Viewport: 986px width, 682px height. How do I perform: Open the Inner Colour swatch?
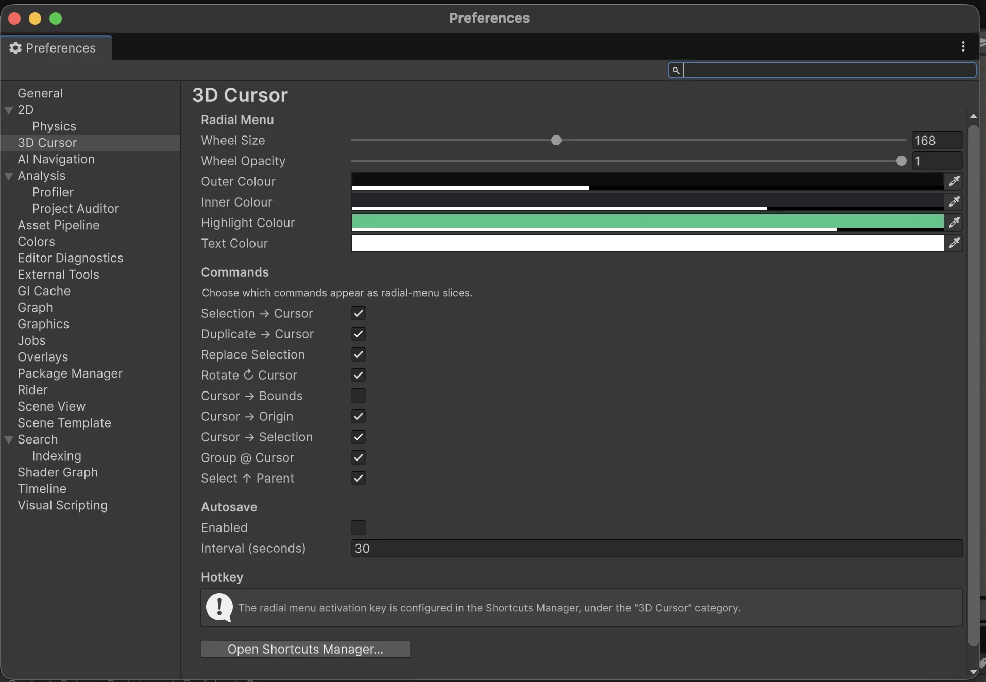648,202
